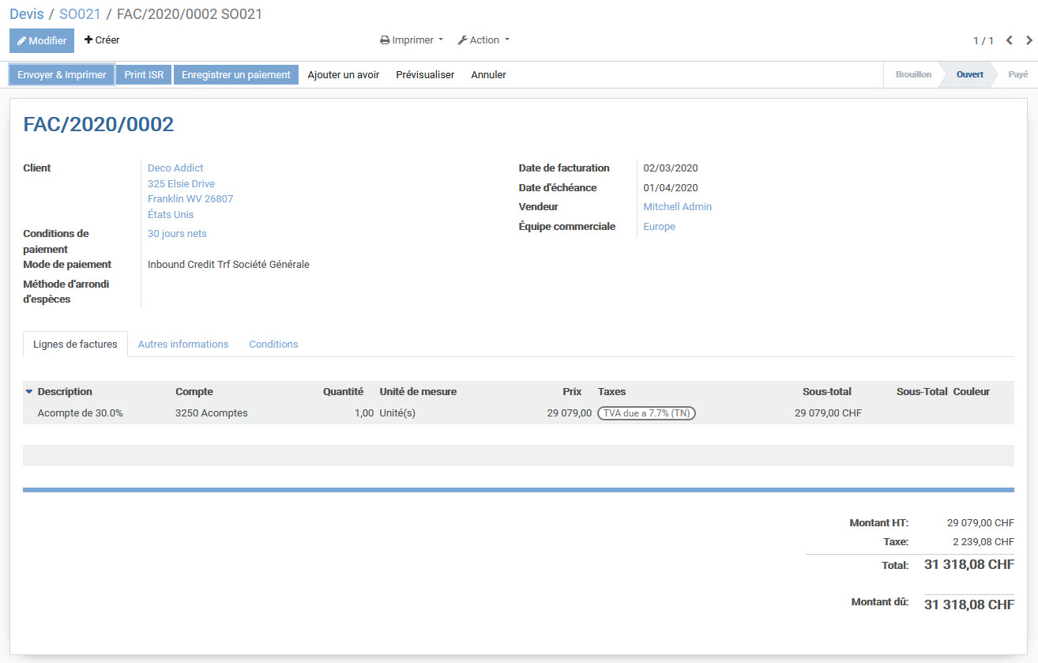1038x663 pixels.
Task: Click Annuler to cancel invoice
Action: pos(488,75)
